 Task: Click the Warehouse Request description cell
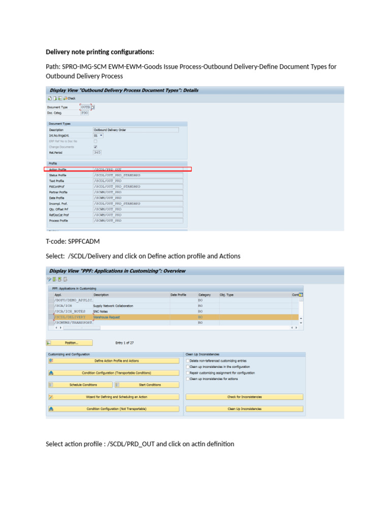click(132, 317)
